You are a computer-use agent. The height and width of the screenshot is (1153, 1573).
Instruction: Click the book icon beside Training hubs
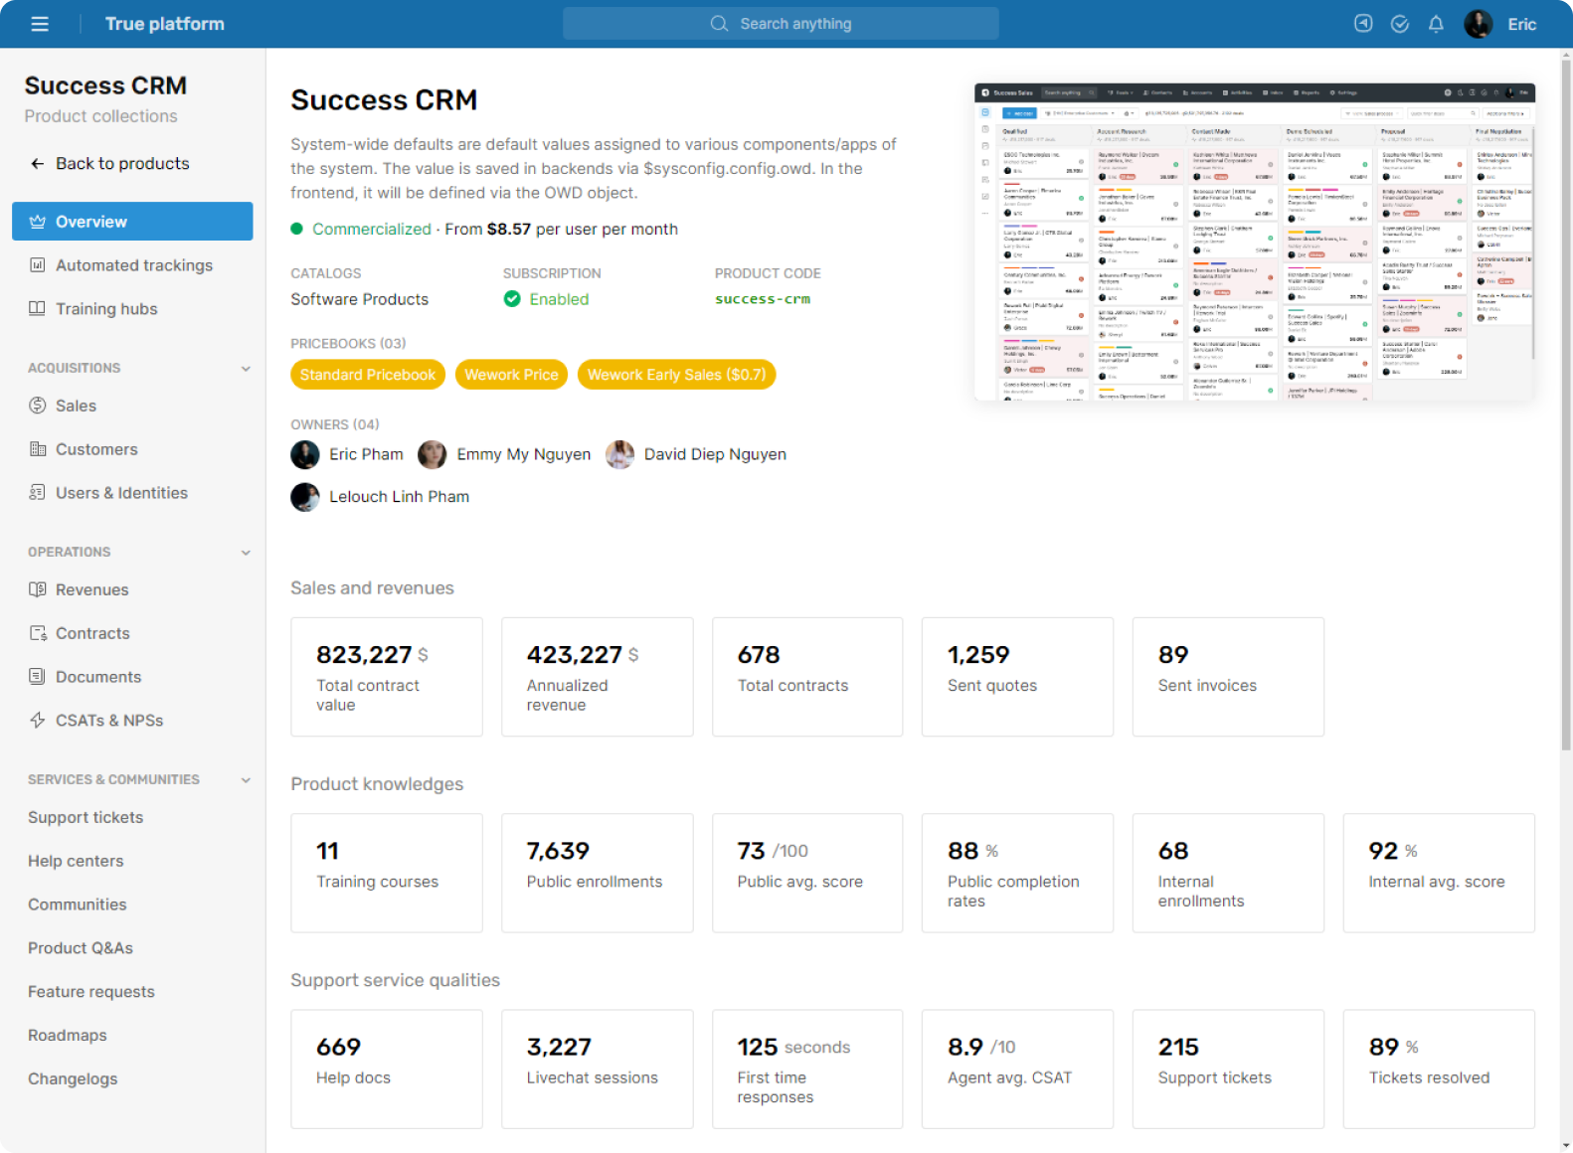(x=37, y=309)
